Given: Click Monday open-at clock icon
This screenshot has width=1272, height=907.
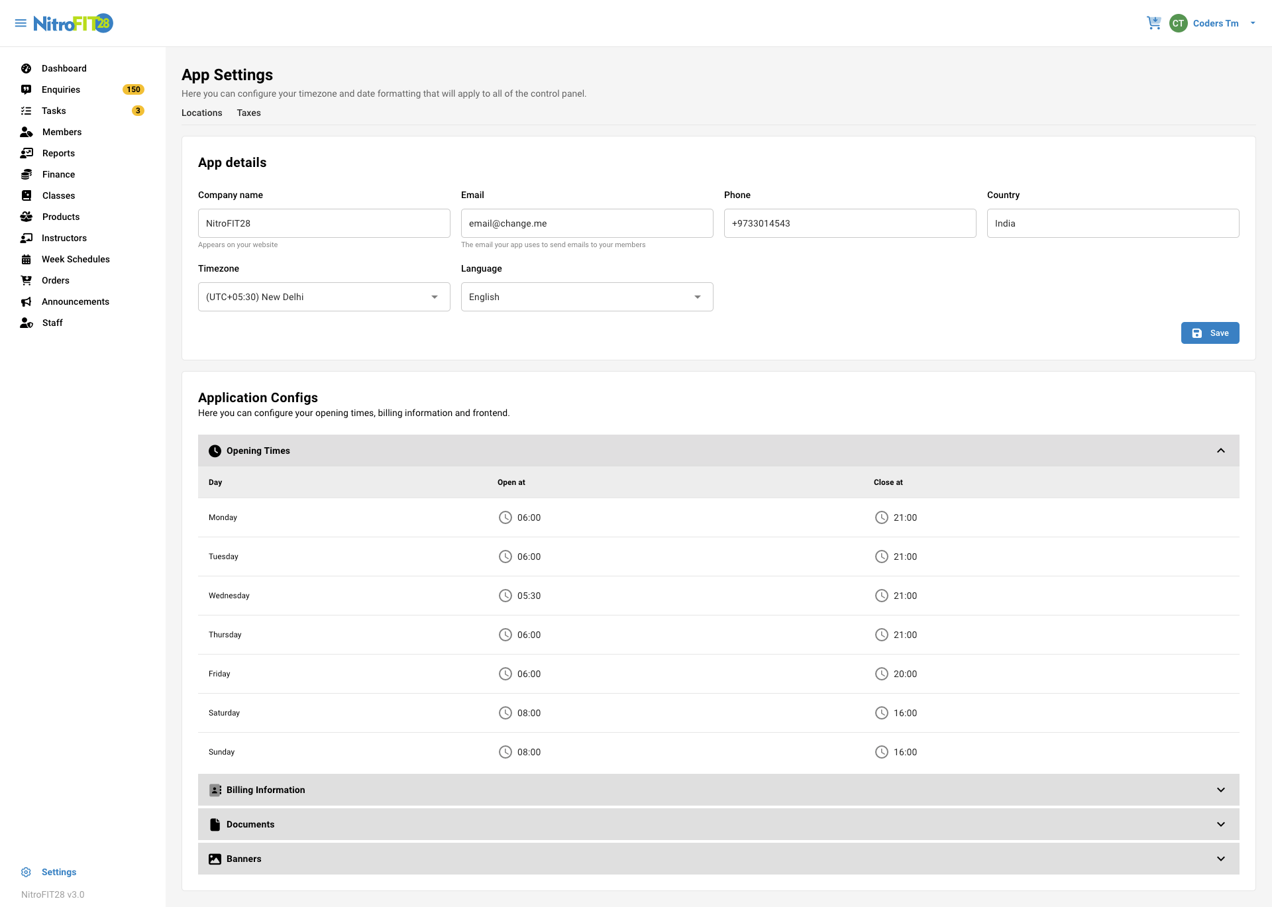Looking at the screenshot, I should pyautogui.click(x=505, y=517).
